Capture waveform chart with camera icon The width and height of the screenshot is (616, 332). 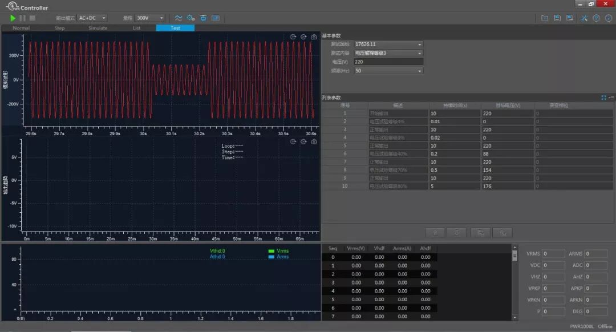(x=314, y=37)
